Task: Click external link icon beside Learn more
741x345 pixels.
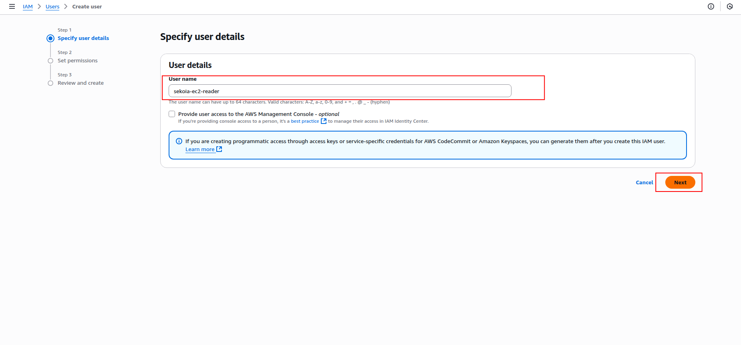Action: pyautogui.click(x=219, y=149)
